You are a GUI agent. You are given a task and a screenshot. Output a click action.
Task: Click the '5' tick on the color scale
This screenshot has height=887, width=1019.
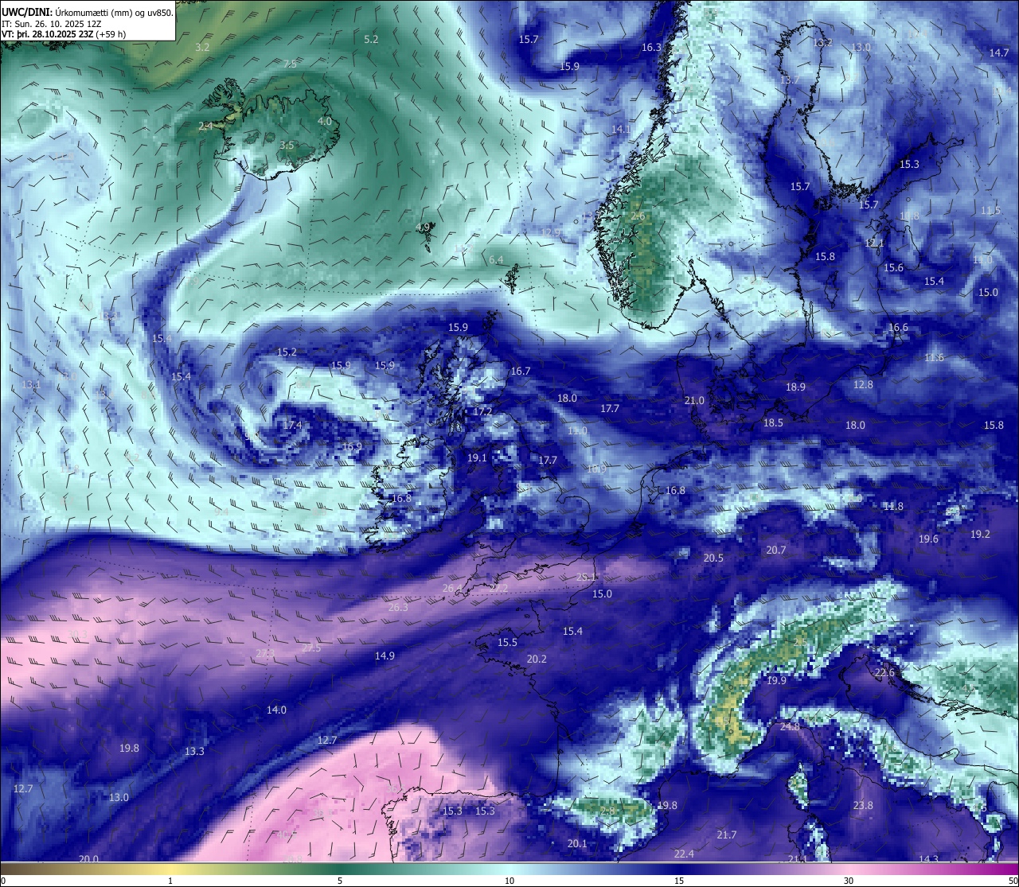click(340, 881)
